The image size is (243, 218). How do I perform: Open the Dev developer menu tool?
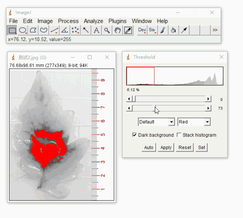click(x=142, y=30)
